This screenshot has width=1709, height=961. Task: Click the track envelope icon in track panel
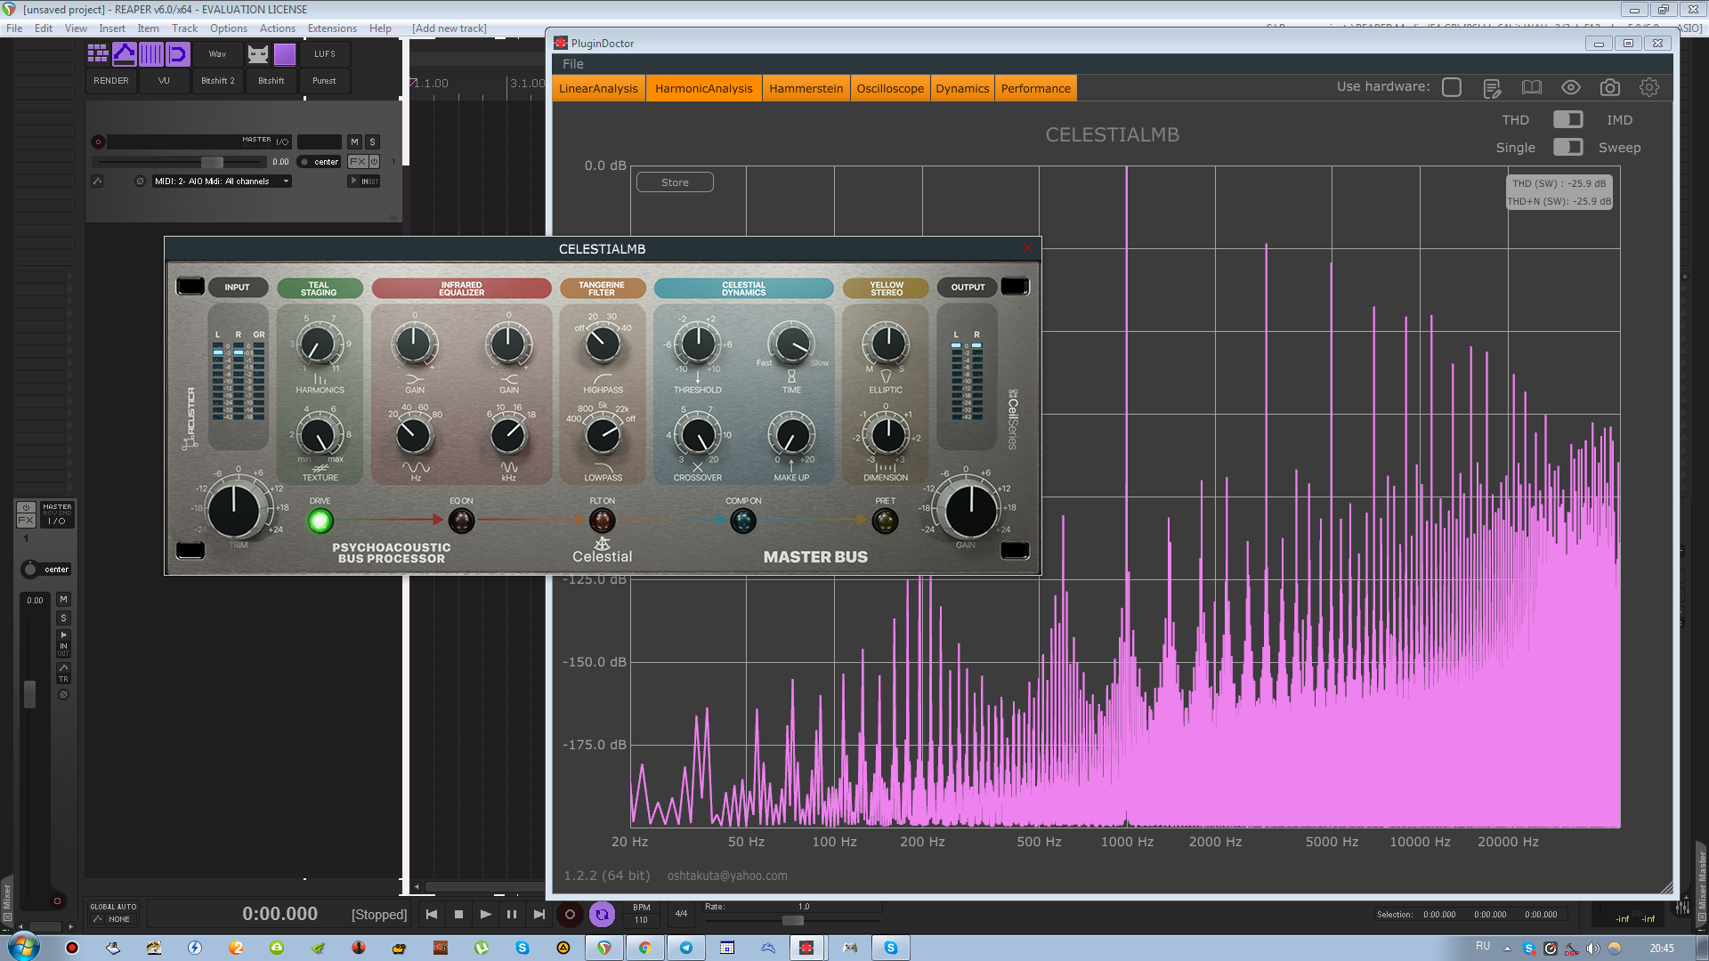97,182
